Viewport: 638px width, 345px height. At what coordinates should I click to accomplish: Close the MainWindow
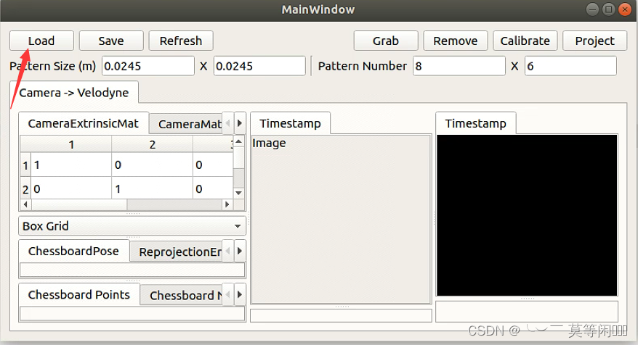point(625,9)
